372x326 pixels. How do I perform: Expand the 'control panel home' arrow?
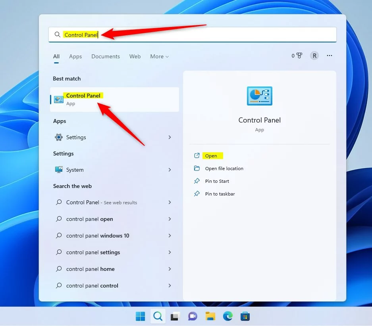pyautogui.click(x=170, y=269)
